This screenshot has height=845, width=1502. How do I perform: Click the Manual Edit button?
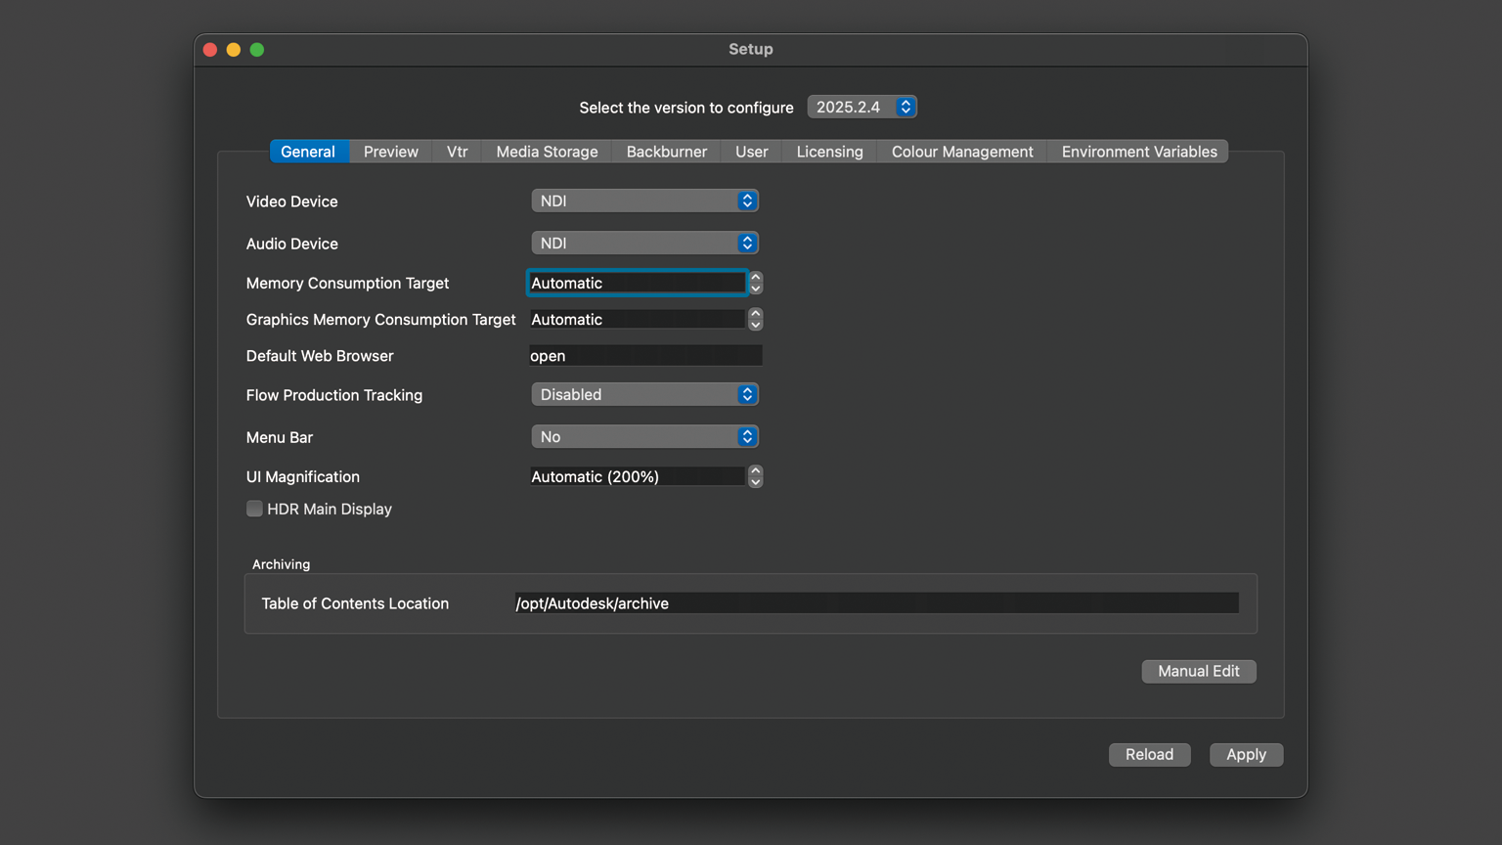point(1198,671)
